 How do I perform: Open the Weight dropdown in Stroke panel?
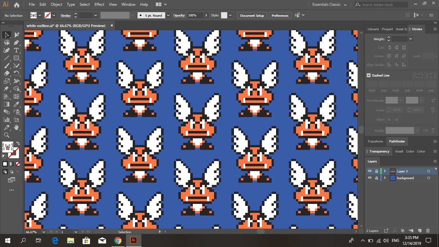pos(411,39)
